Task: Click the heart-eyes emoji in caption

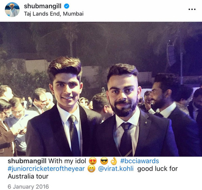Action: (x=93, y=161)
